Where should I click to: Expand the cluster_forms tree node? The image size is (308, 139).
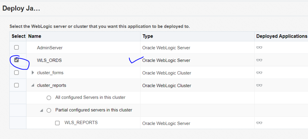pos(33,73)
